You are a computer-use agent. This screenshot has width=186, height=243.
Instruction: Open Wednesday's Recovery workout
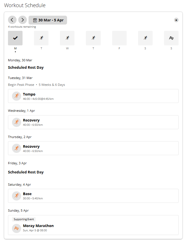[x=93, y=122]
